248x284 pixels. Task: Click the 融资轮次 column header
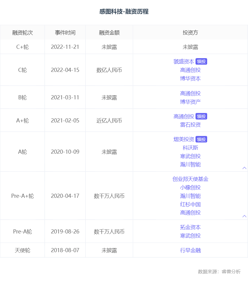click(22, 33)
